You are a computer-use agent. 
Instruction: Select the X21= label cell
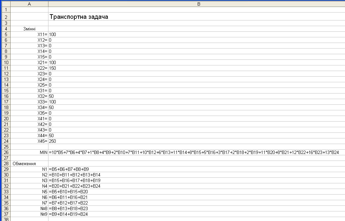point(29,62)
